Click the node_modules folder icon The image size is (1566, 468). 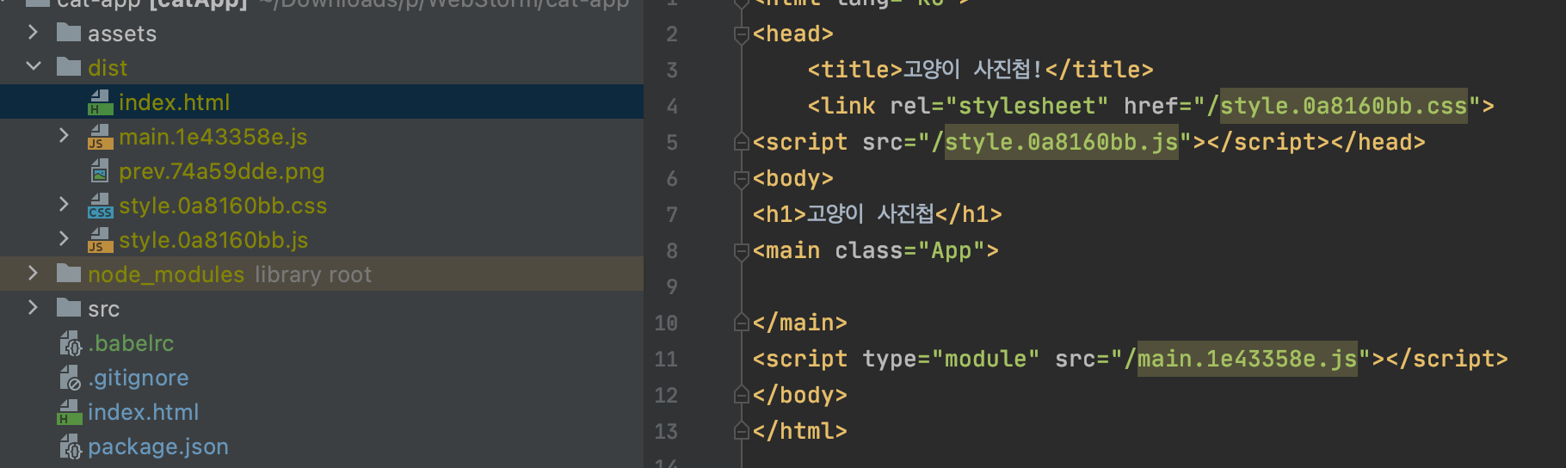69,274
